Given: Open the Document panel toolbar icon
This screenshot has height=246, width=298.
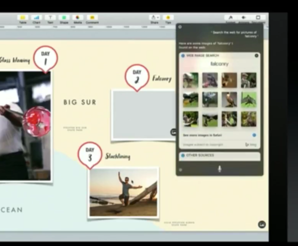Looking at the screenshot, I should (x=258, y=17).
